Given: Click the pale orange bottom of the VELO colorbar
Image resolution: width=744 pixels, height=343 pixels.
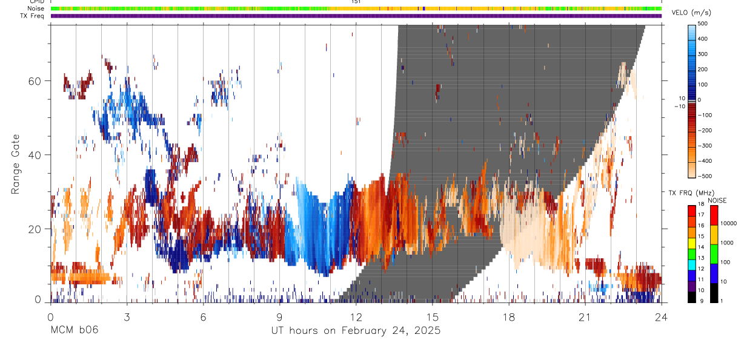Looking at the screenshot, I should [692, 171].
